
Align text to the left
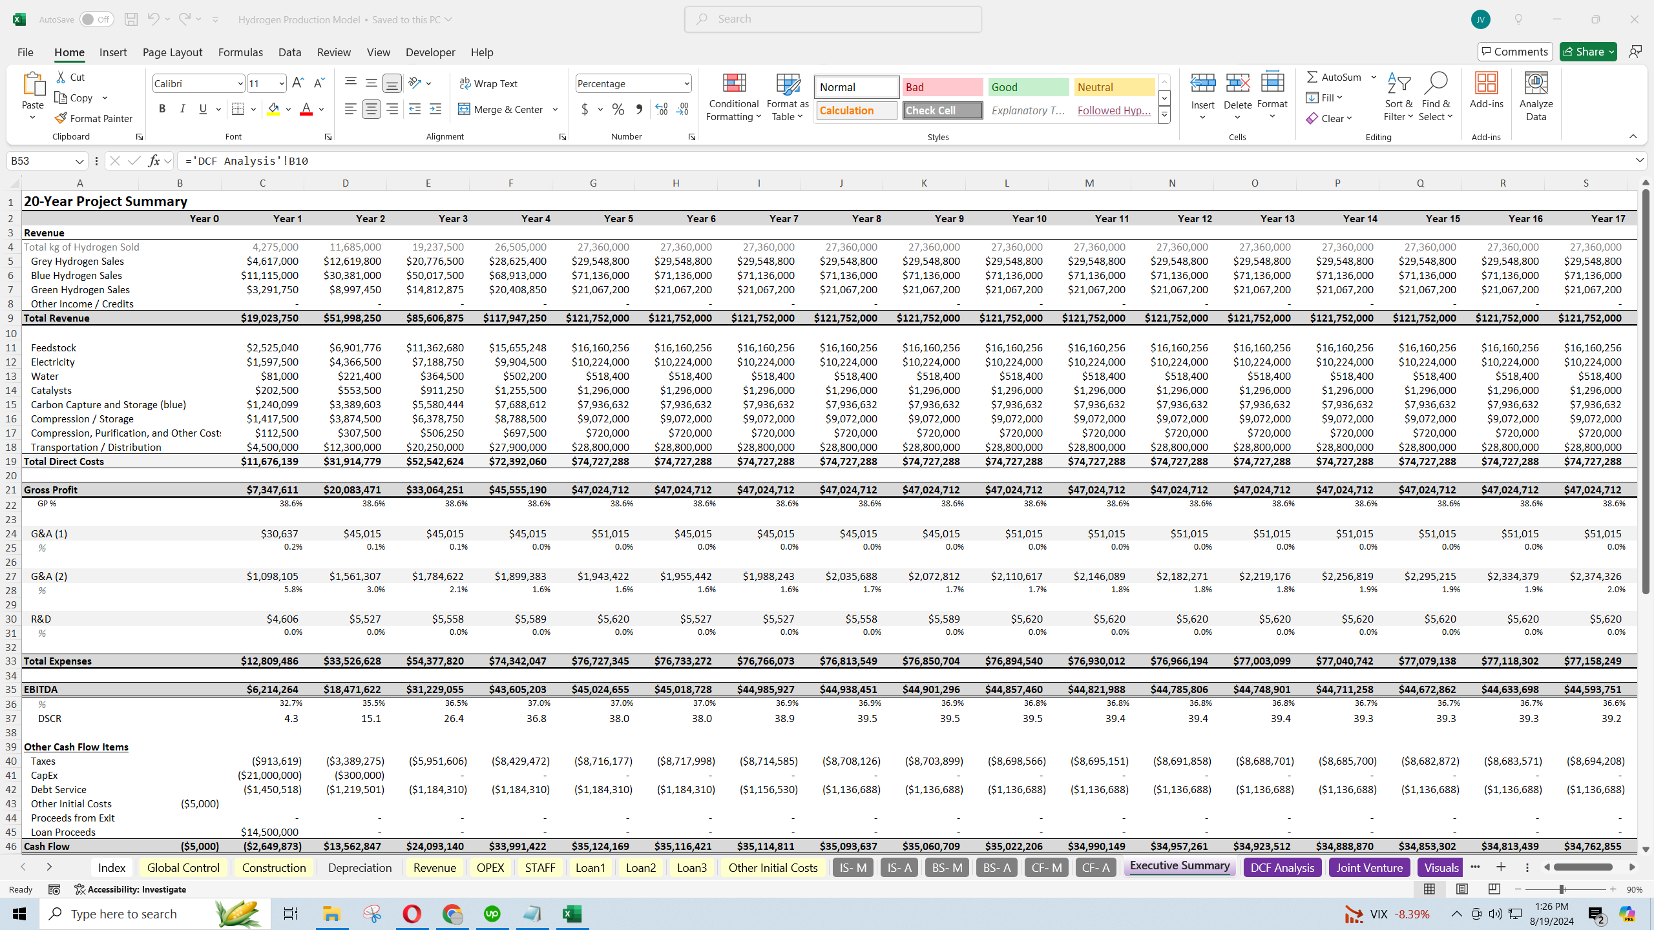(x=350, y=109)
